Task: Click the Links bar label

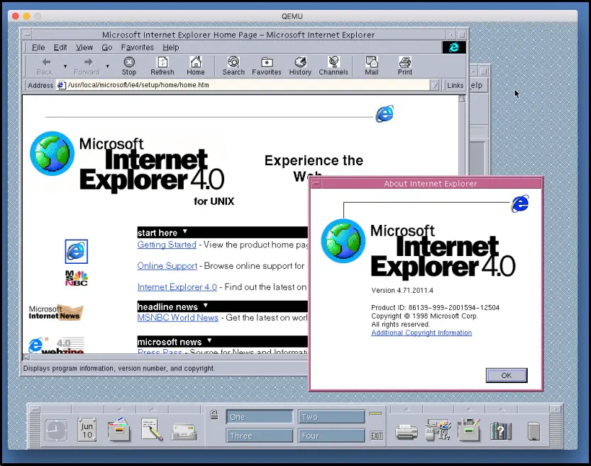Action: (455, 86)
